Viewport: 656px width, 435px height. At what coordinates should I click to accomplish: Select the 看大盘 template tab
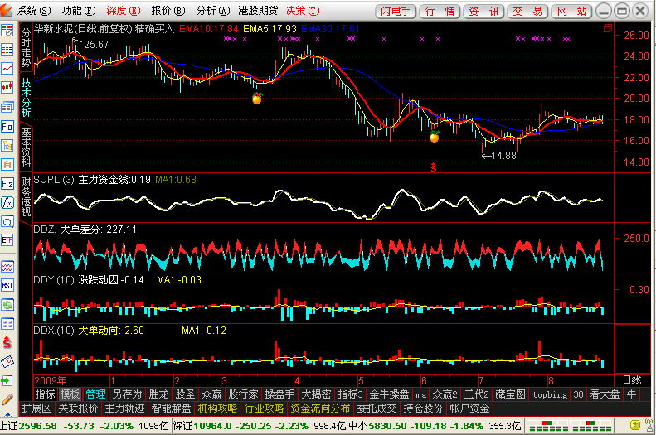click(x=605, y=394)
